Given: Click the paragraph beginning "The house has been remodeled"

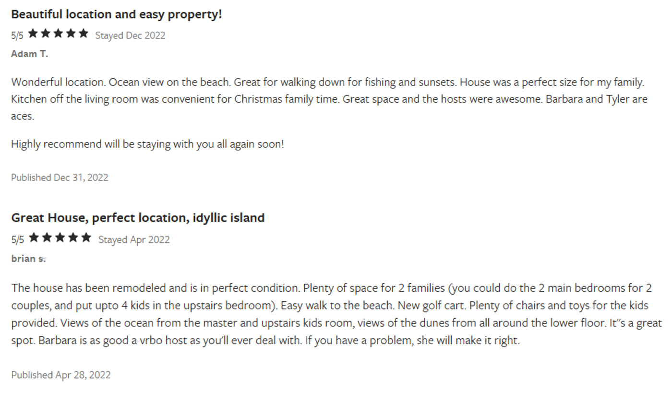Looking at the screenshot, I should pos(331,314).
